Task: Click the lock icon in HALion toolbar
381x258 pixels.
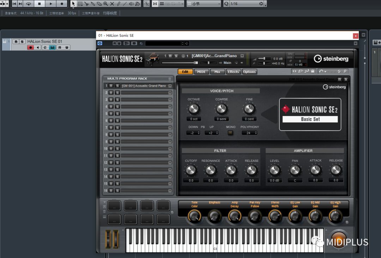Action: [x=313, y=71]
